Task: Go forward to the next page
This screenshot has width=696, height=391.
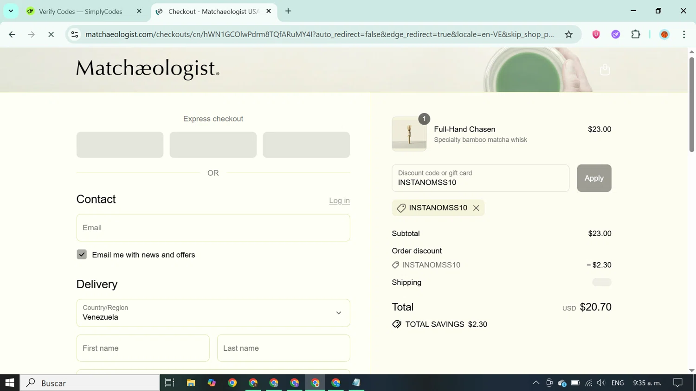Action: (32, 34)
